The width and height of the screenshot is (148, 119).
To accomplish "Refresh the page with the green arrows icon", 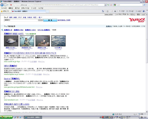I will click(x=108, y=5).
